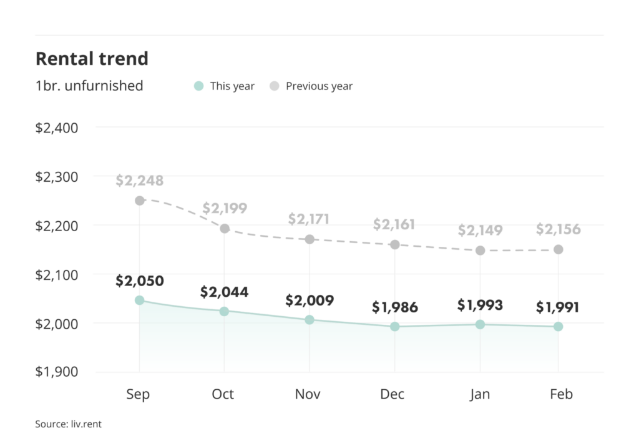Select the This year Oct data point

click(x=225, y=311)
